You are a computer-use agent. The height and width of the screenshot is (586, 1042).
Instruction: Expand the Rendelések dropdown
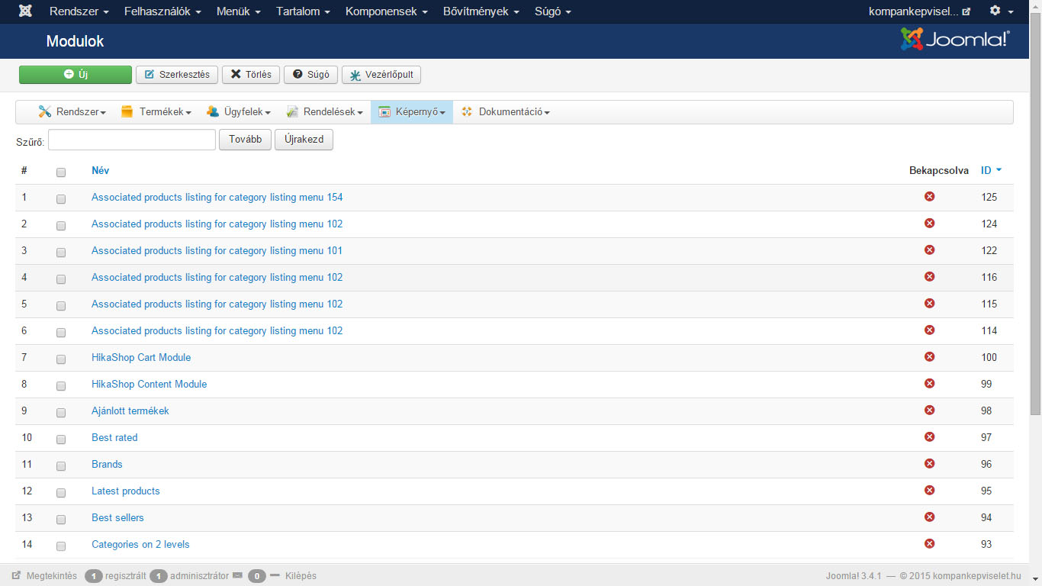pyautogui.click(x=324, y=112)
